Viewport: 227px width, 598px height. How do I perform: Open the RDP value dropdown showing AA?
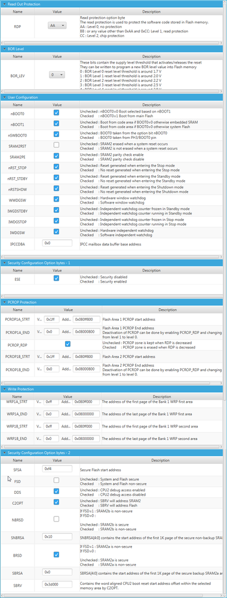pyautogui.click(x=57, y=25)
